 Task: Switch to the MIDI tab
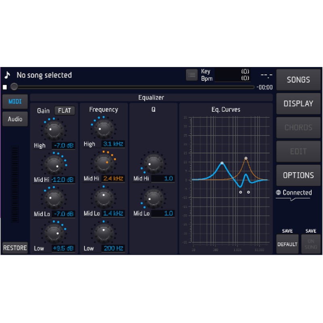tap(15, 102)
